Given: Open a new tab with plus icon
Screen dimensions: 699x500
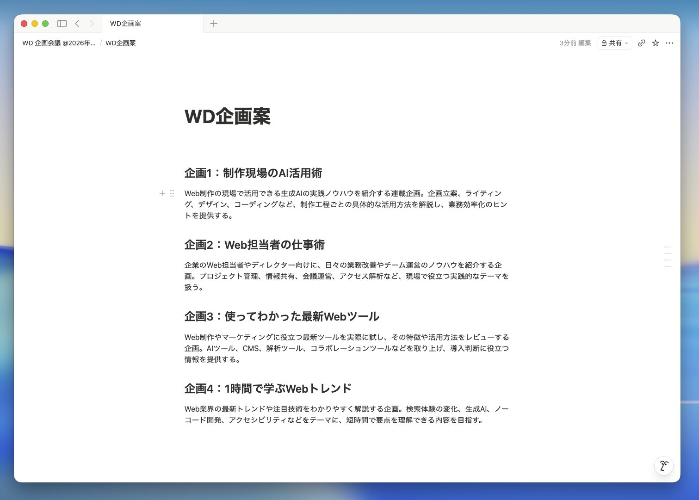Looking at the screenshot, I should click(214, 24).
